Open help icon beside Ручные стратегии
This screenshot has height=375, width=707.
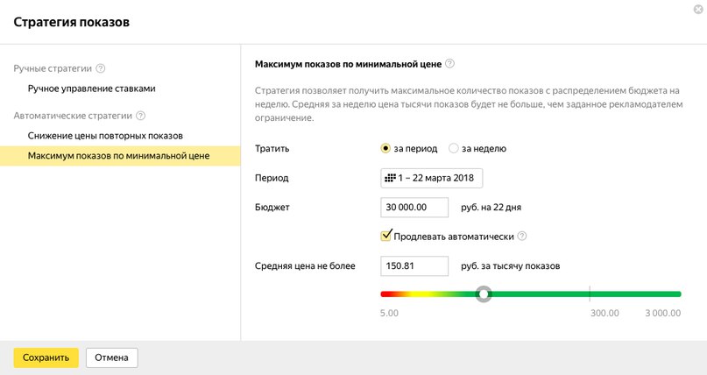[101, 68]
